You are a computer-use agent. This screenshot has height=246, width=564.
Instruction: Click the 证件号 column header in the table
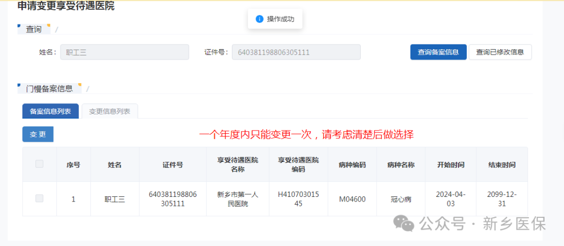tap(173, 165)
